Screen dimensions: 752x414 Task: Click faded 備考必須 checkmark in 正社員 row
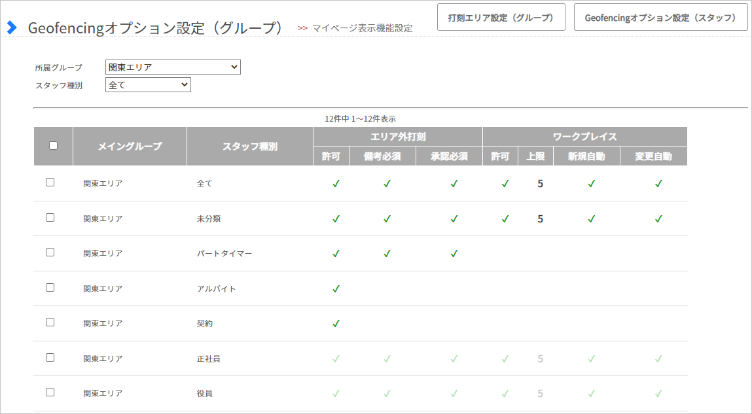tap(387, 358)
